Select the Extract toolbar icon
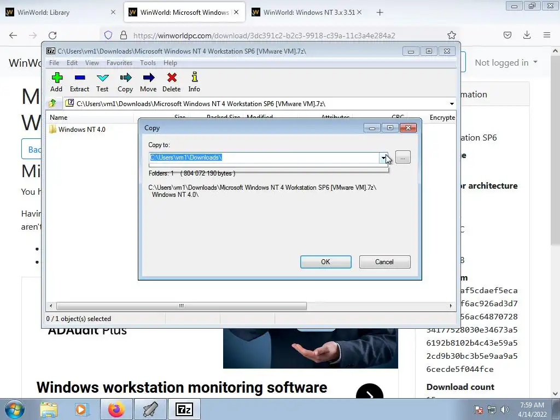The height and width of the screenshot is (420, 560). tap(79, 82)
